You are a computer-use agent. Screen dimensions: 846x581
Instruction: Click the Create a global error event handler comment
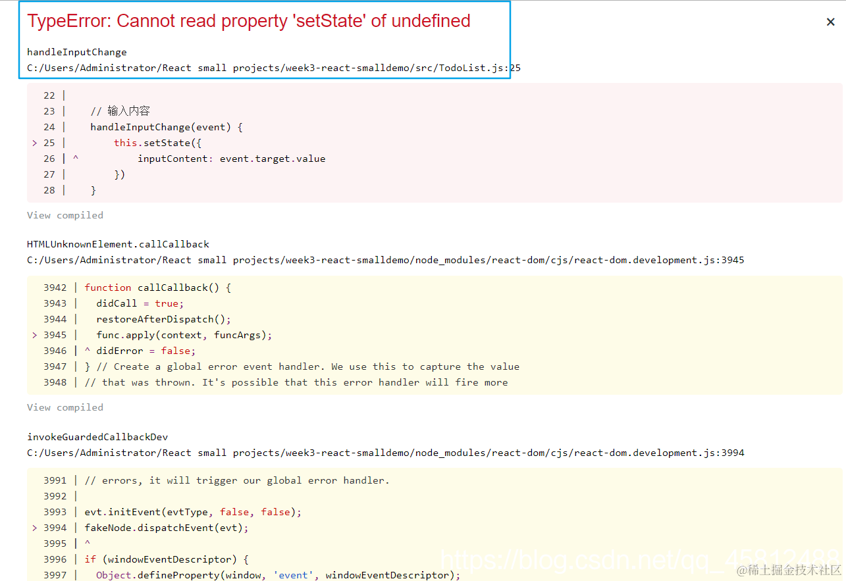pyautogui.click(x=307, y=366)
